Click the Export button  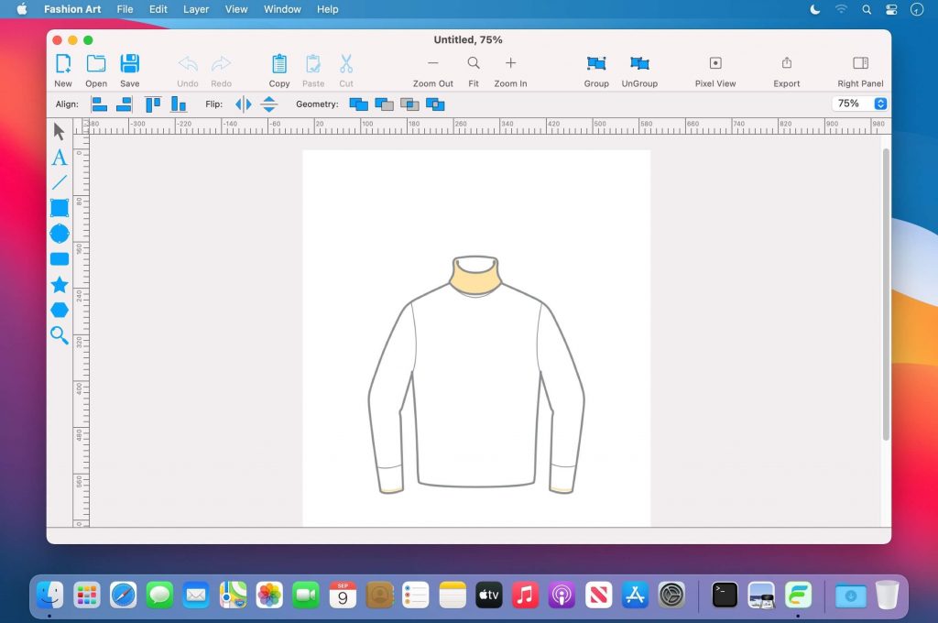tap(786, 70)
